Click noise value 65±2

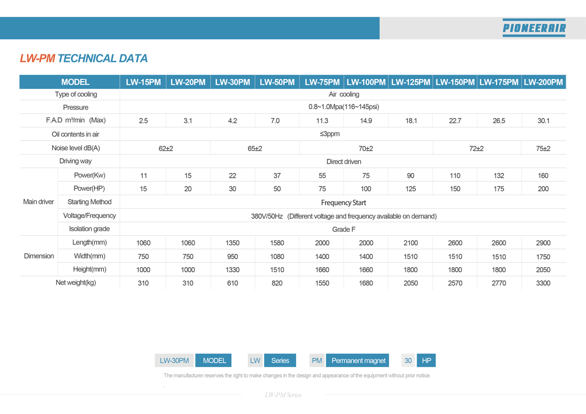(x=254, y=148)
